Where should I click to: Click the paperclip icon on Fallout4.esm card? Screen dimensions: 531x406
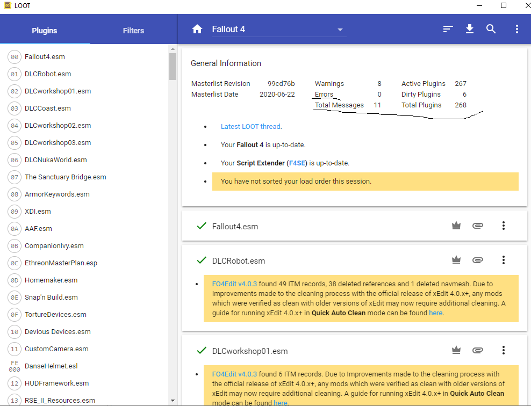477,226
